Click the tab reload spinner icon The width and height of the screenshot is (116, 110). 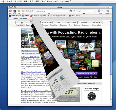tap(30, 19)
